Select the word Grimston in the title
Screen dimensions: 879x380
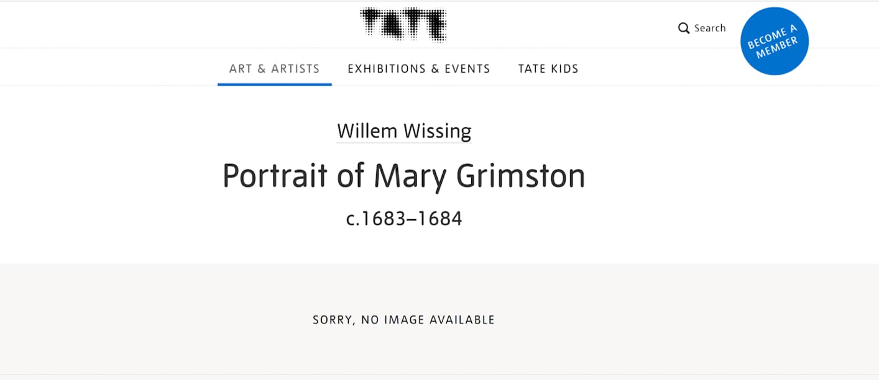(x=520, y=176)
